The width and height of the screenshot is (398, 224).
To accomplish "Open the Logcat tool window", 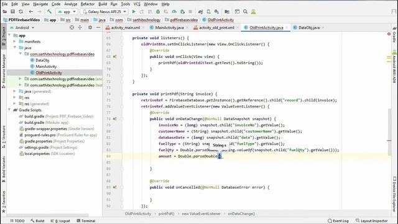I will [60, 221].
